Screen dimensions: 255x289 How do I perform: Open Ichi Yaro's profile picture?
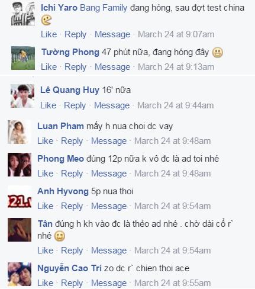(23, 14)
